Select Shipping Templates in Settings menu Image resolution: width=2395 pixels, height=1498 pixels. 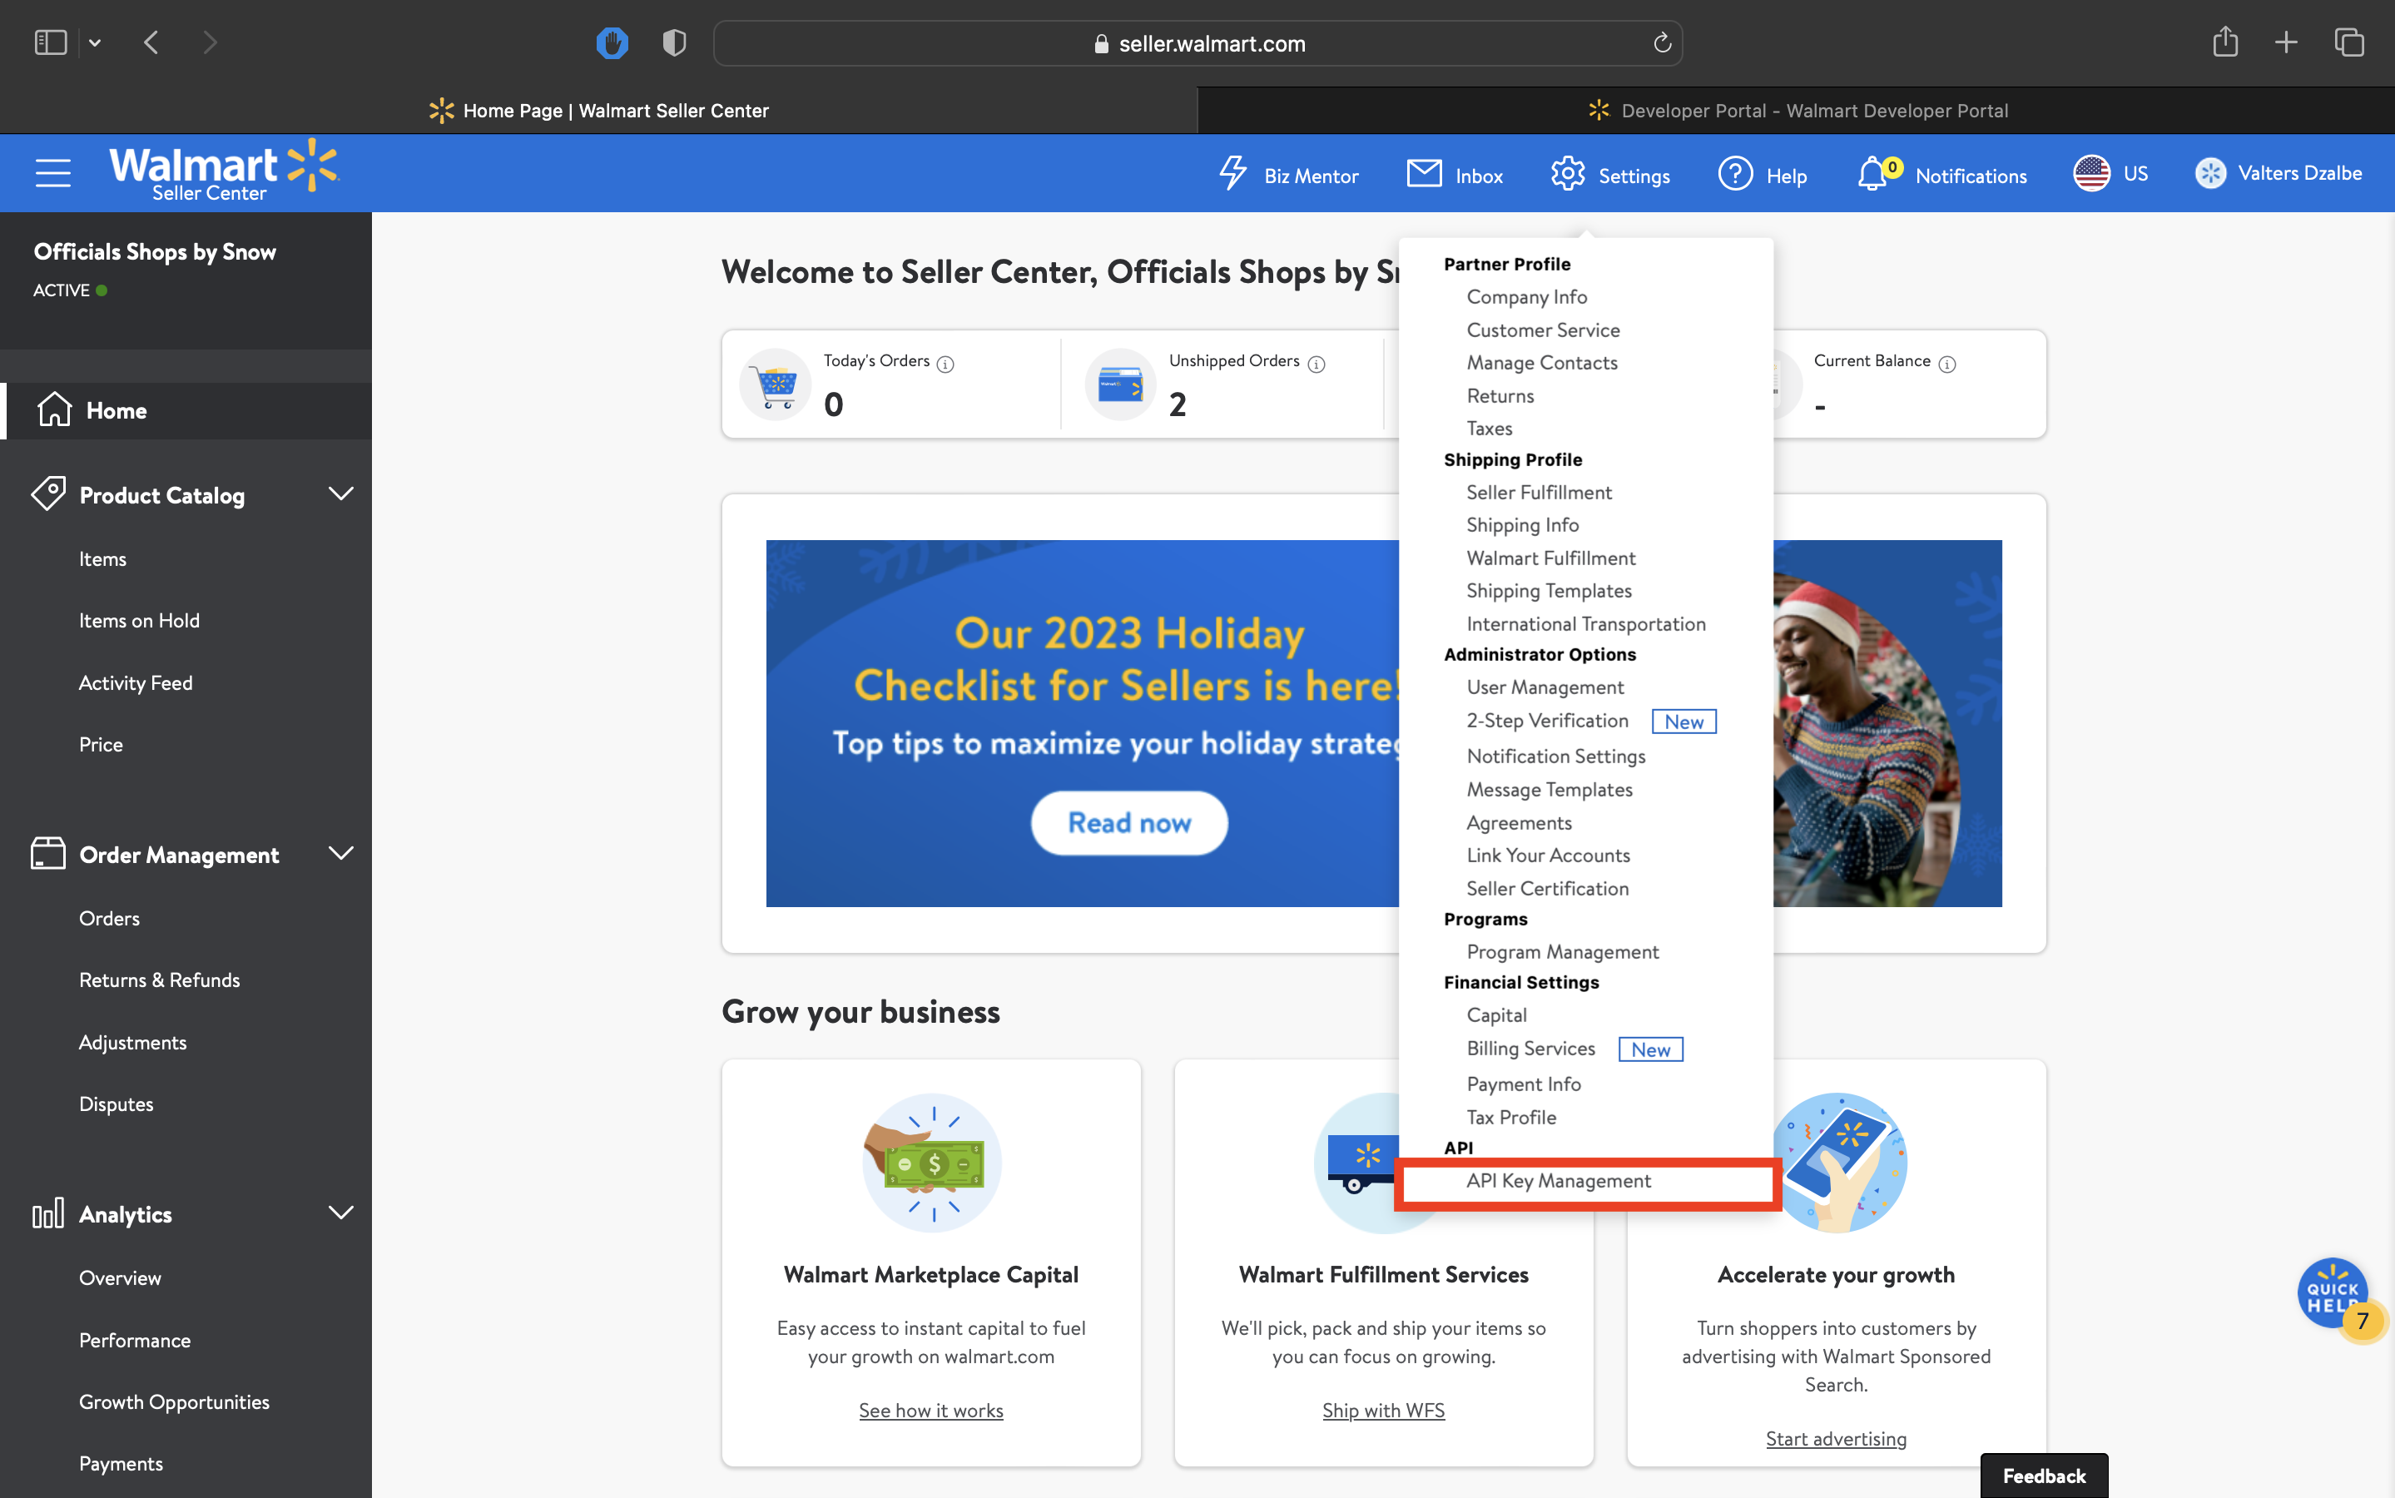(x=1550, y=591)
